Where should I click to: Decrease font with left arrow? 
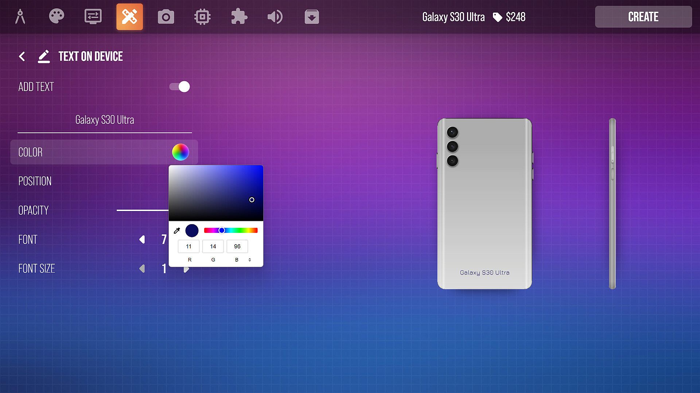(142, 239)
